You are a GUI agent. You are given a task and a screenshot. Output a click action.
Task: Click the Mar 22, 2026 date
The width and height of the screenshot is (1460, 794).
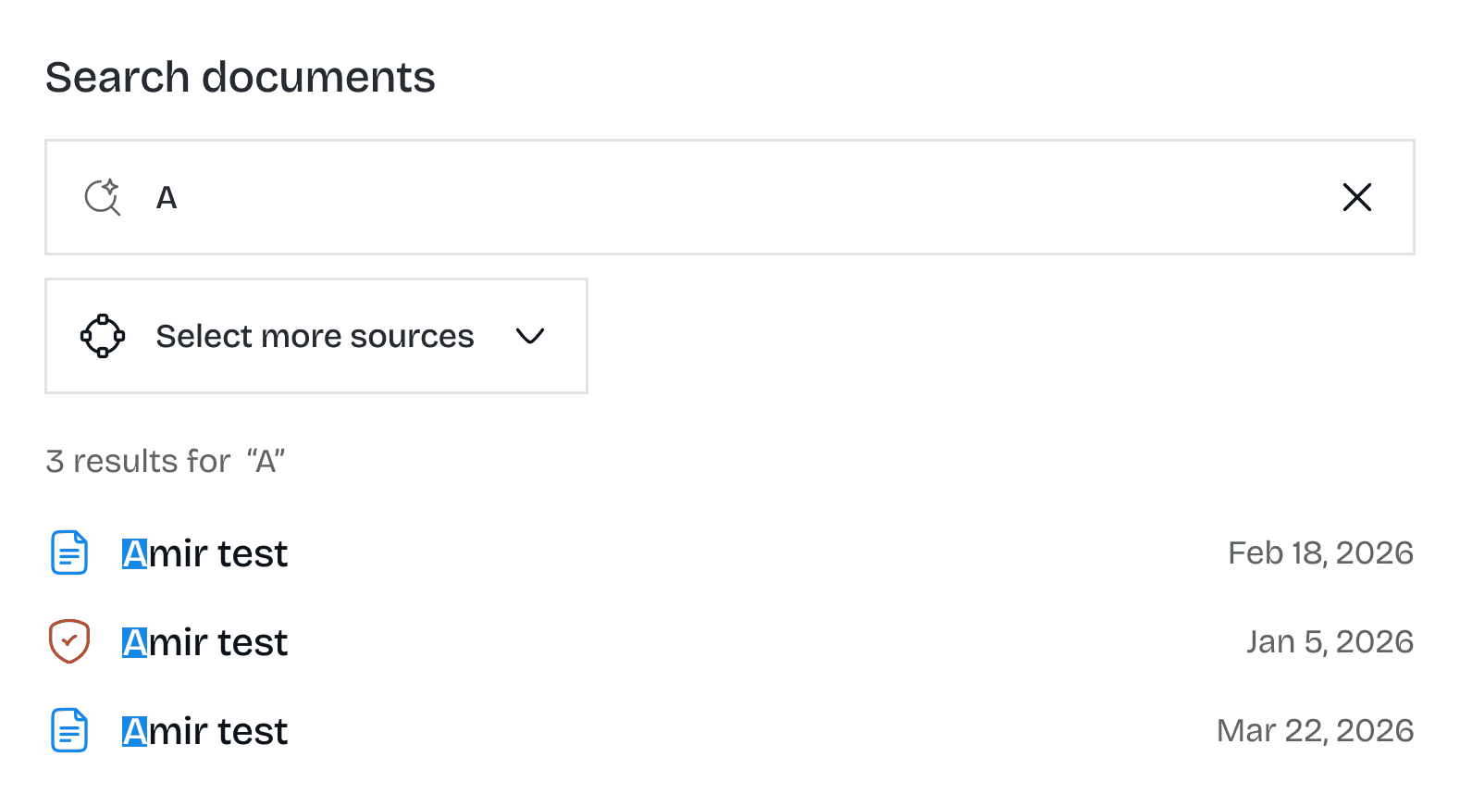[1315, 731]
